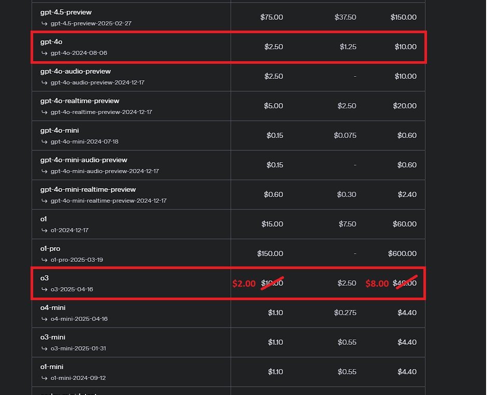Click the arrow icon beside gpt-4o-2024-08-06
The image size is (498, 395).
click(x=45, y=53)
